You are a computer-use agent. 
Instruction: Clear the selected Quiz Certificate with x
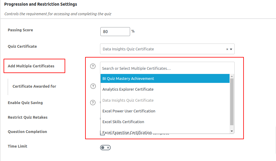coord(227,49)
